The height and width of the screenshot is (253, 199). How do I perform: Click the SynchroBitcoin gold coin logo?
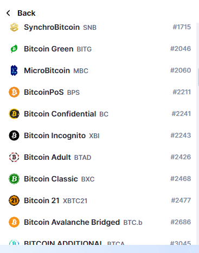pos(14,27)
